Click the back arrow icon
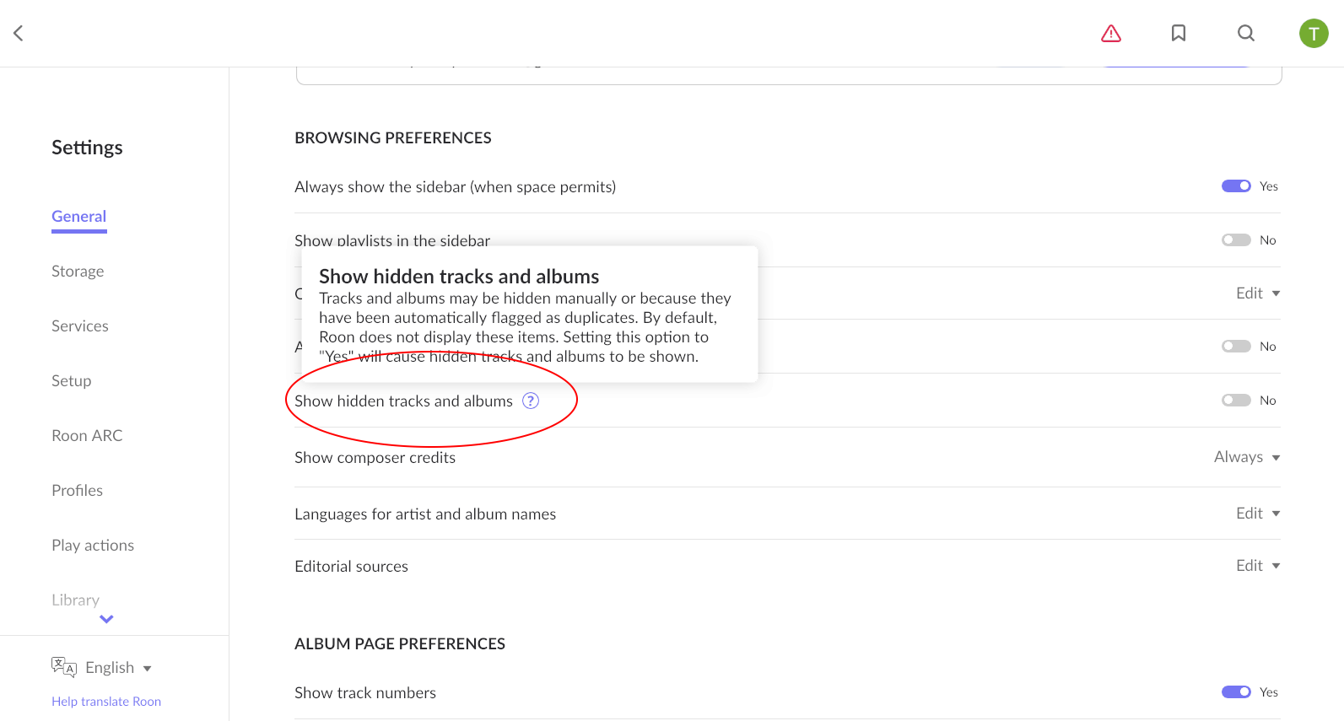 coord(19,33)
